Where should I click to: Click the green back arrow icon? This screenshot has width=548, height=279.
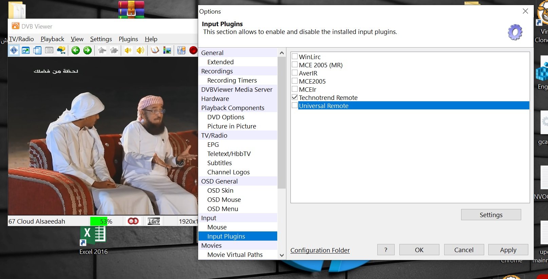[76, 51]
